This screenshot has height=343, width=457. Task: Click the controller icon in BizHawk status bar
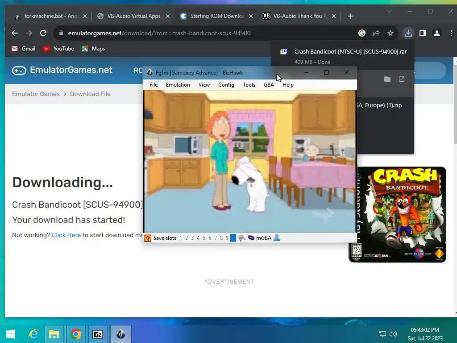(241, 238)
